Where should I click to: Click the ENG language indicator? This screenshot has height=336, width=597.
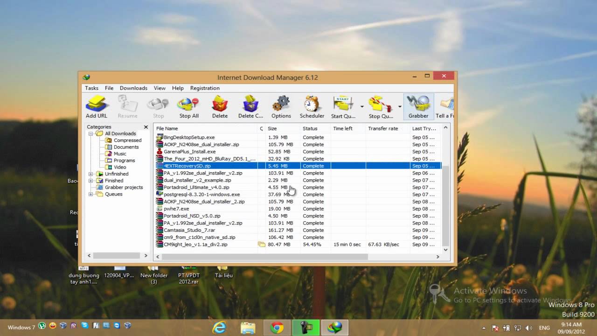point(544,328)
